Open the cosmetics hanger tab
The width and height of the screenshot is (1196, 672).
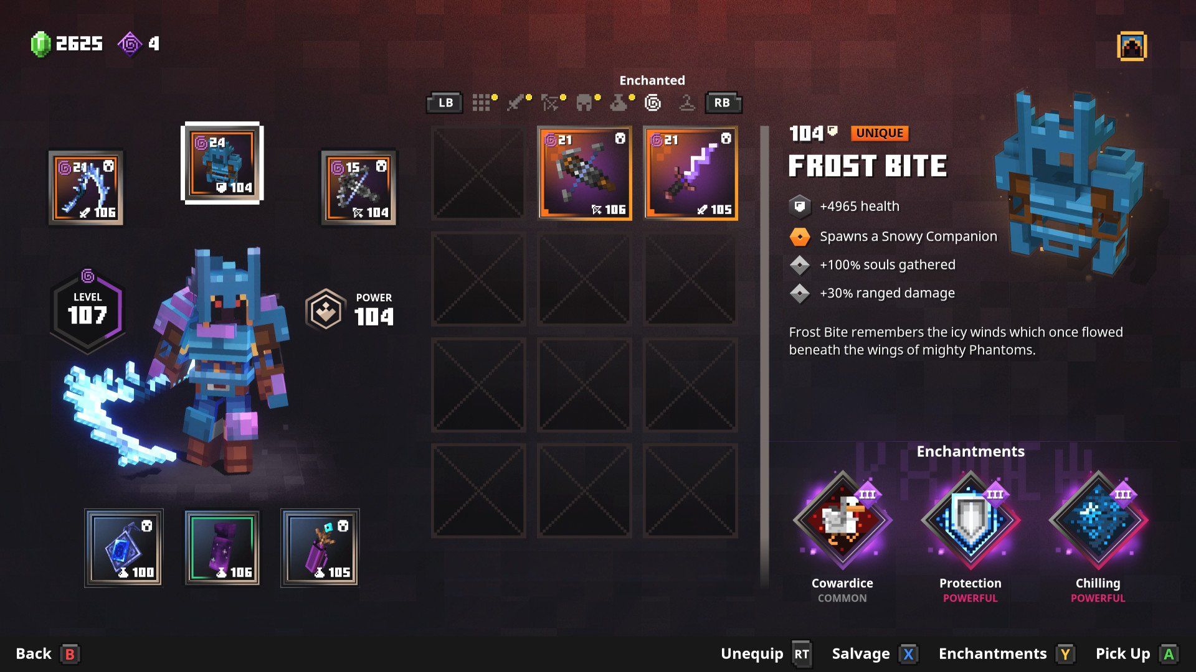click(x=686, y=103)
